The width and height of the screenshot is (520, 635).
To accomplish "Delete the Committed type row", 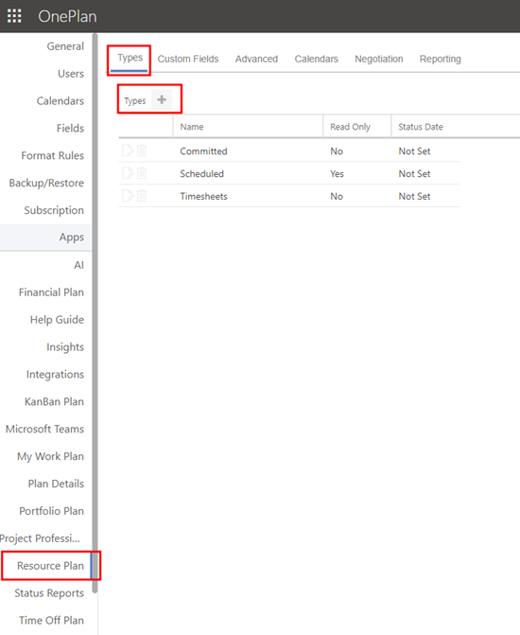I will pos(141,150).
